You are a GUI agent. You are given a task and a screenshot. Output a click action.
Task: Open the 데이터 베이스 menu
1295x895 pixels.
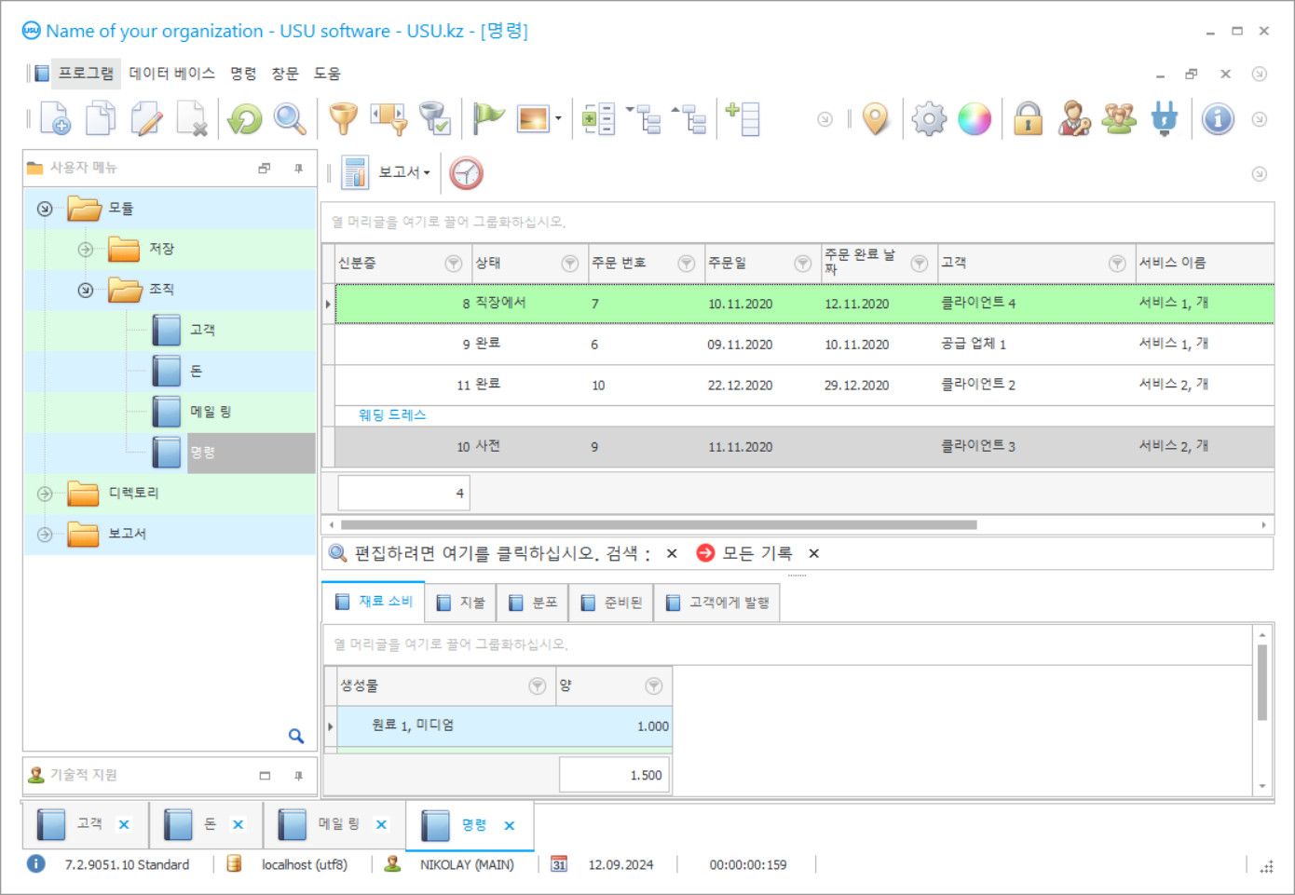[170, 73]
